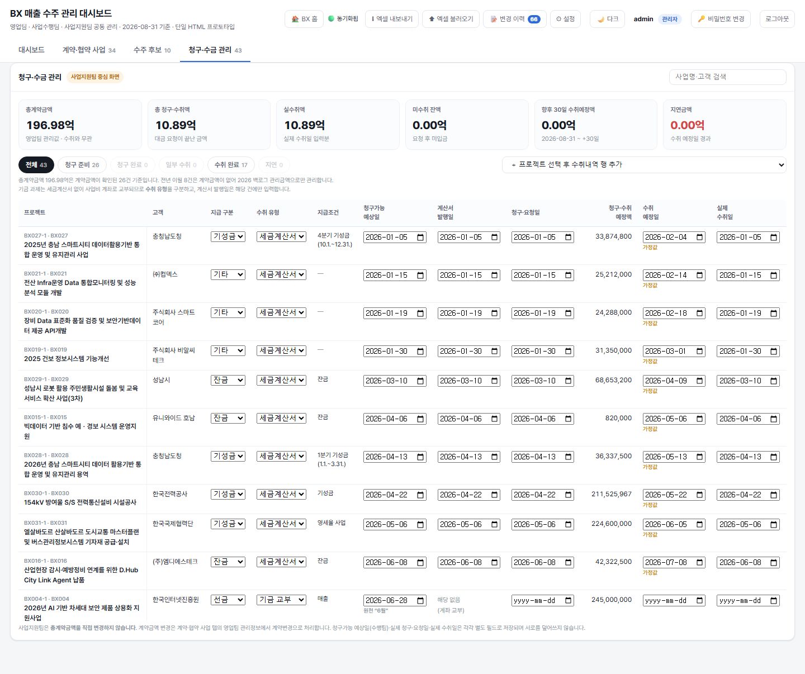Open the 계약·협약 사업 tab
This screenshot has width=805, height=674.
pyautogui.click(x=89, y=50)
